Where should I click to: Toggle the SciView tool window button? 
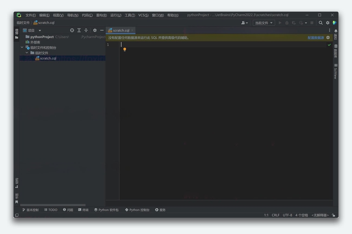click(335, 71)
